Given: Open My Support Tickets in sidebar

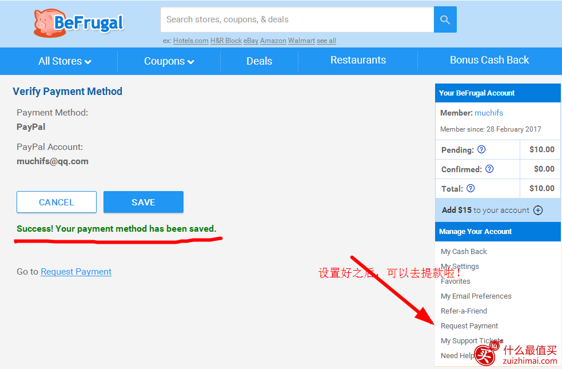Looking at the screenshot, I should [x=472, y=340].
